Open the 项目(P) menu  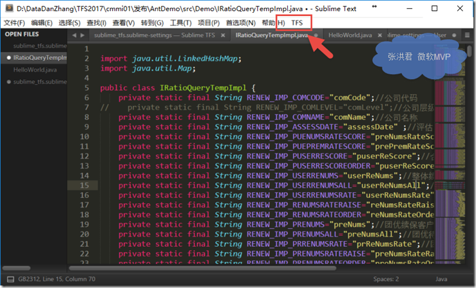(209, 23)
